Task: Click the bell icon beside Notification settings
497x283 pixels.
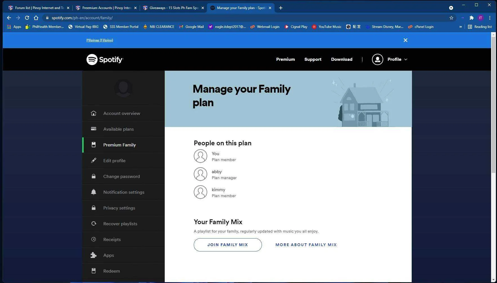Action: [x=93, y=192]
